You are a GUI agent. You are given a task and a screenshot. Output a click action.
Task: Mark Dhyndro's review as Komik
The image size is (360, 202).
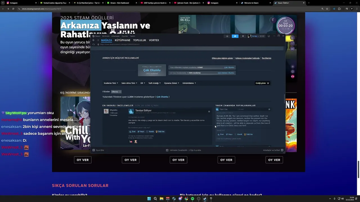click(150, 132)
